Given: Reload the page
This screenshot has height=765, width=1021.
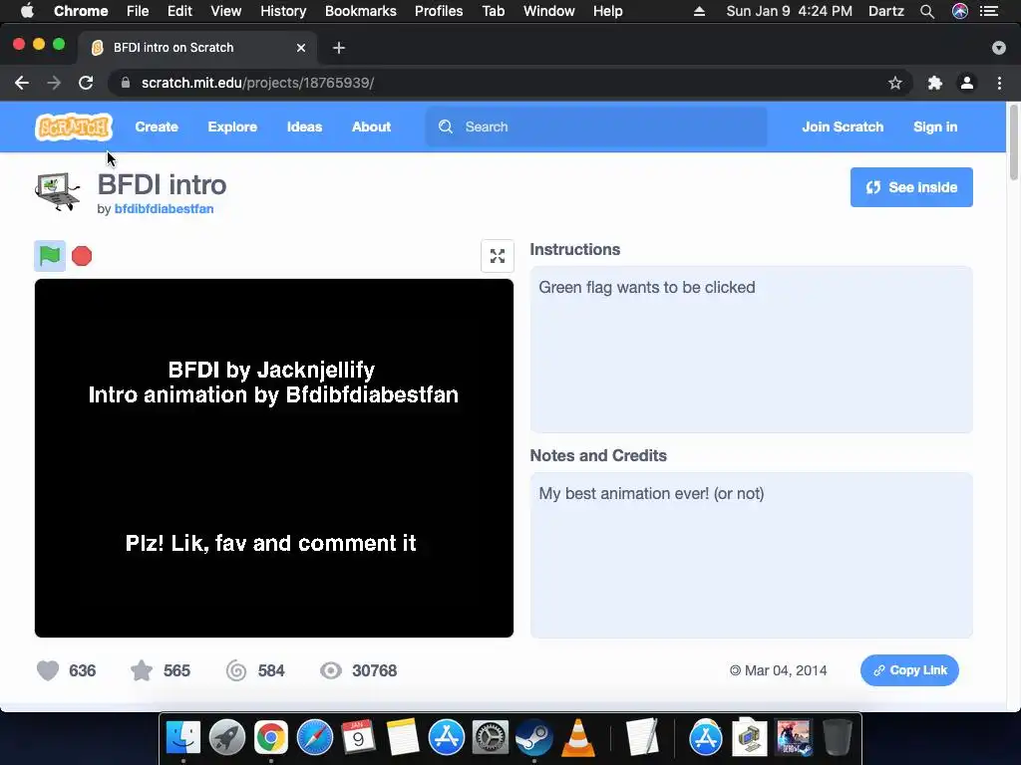Looking at the screenshot, I should 86,83.
